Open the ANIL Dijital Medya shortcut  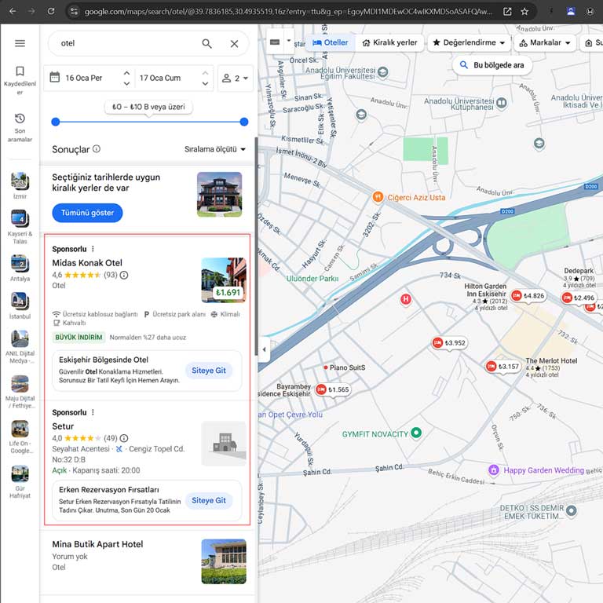click(20, 346)
